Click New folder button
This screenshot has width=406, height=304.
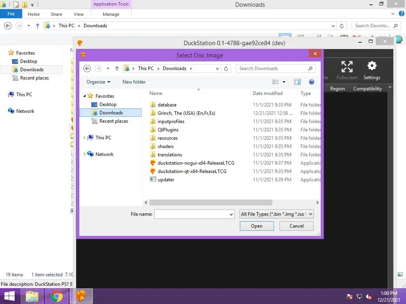pos(134,82)
